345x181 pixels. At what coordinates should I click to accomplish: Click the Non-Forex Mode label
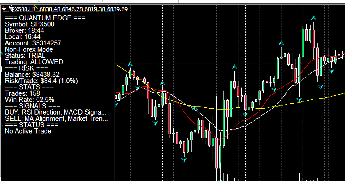pos(29,49)
